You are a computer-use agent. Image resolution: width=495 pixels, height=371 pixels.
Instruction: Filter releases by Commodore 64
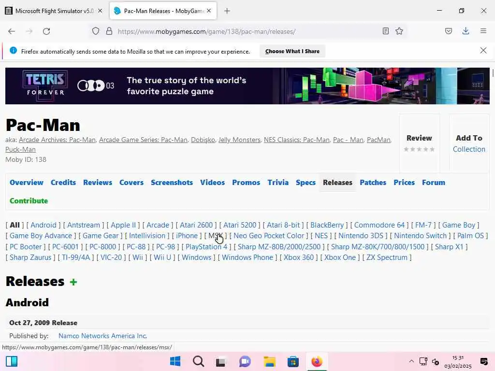[379, 225]
